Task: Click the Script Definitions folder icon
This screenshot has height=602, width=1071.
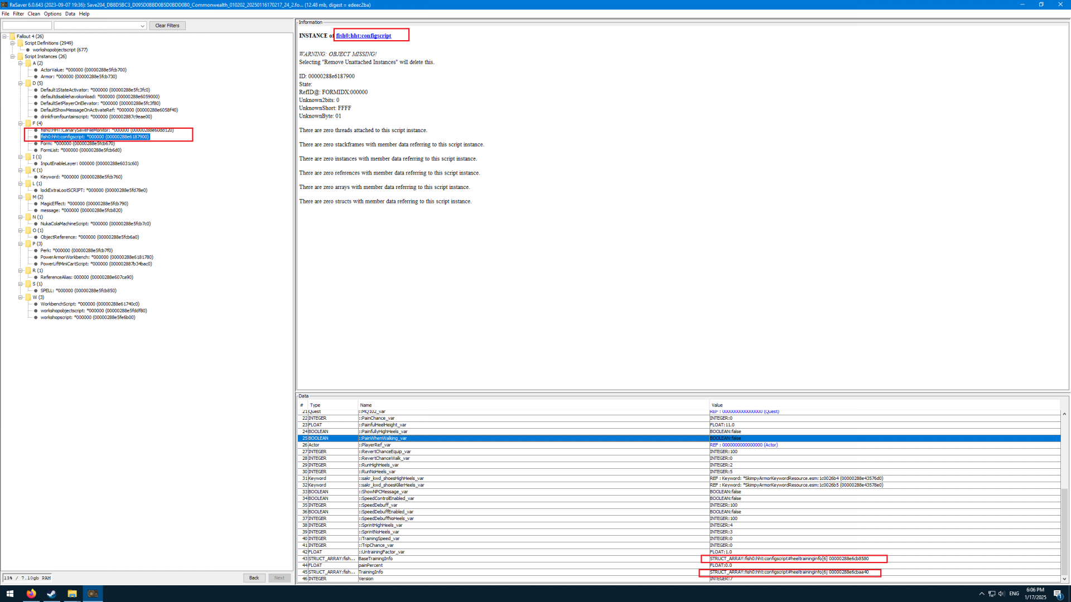Action: 20,43
